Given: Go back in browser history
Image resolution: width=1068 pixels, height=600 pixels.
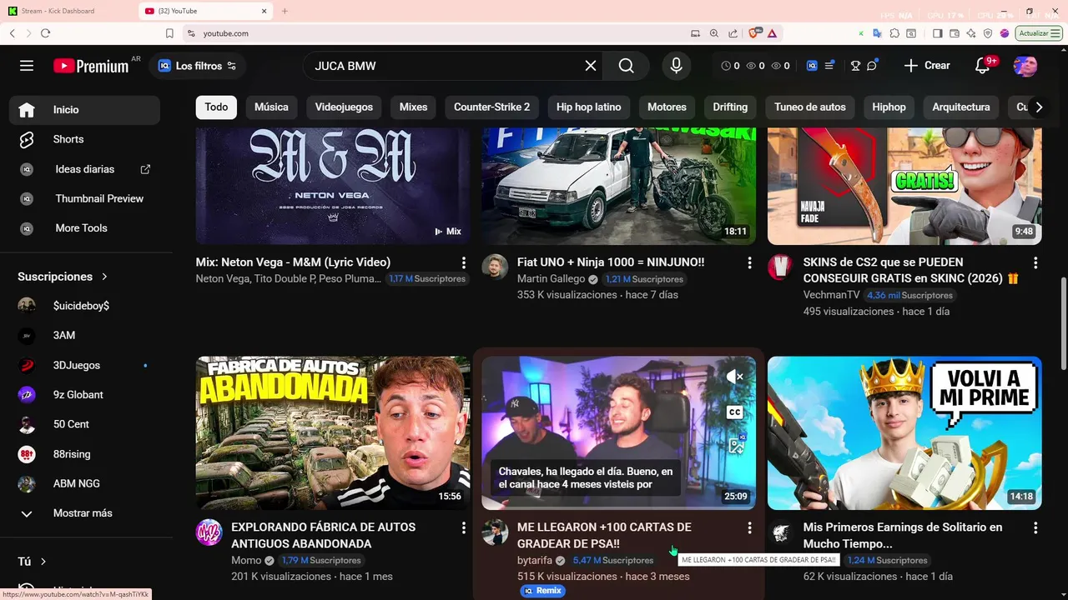Looking at the screenshot, I should pyautogui.click(x=12, y=33).
